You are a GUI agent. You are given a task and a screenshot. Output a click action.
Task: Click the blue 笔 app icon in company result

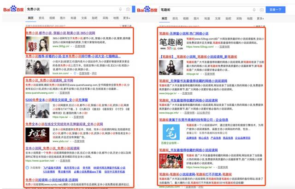pos(171,132)
